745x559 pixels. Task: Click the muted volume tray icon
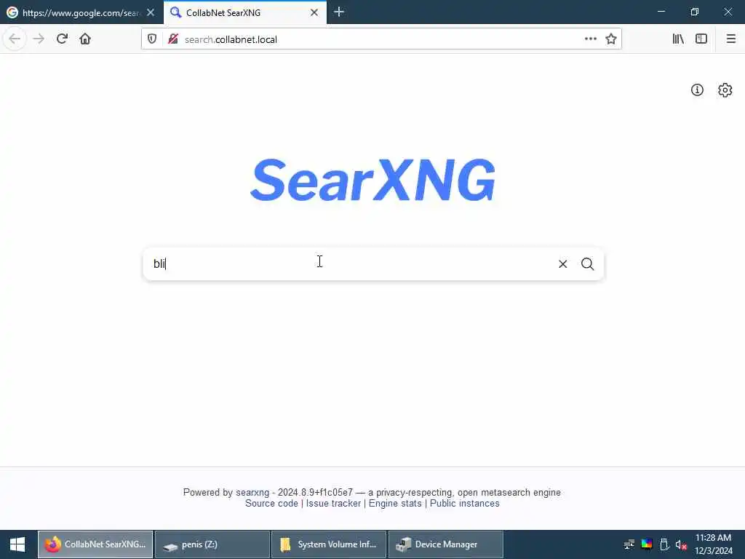tap(681, 544)
